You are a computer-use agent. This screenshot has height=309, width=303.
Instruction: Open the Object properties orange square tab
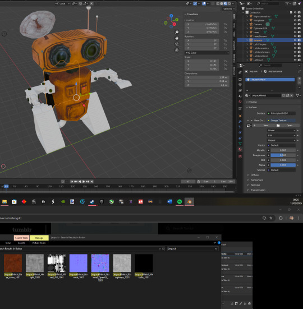point(240,116)
